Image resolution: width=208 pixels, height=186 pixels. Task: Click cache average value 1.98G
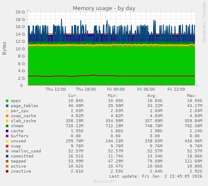tap(156, 131)
